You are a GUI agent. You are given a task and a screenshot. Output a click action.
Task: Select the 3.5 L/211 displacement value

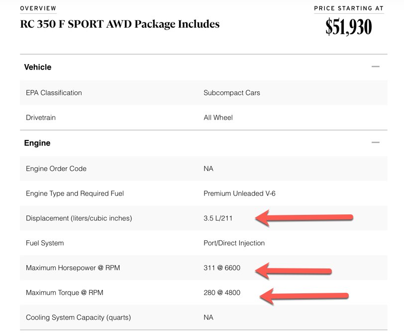coord(218,218)
